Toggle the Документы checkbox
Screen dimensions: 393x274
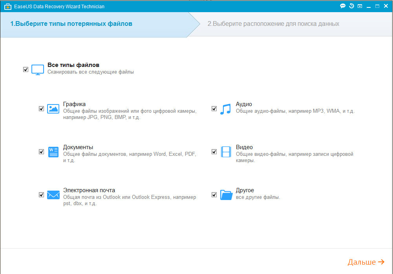[x=41, y=151]
